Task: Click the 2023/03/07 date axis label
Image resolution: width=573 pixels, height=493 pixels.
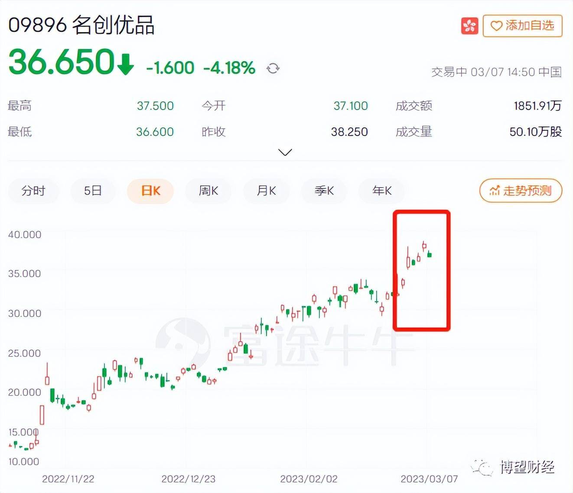Action: (x=429, y=479)
